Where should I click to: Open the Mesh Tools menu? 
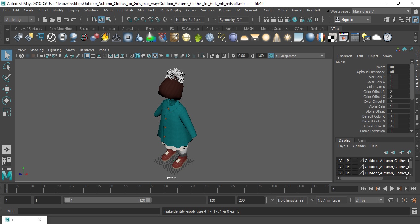146,10
